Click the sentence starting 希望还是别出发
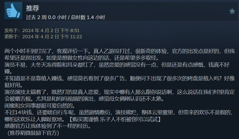 tap(82, 58)
